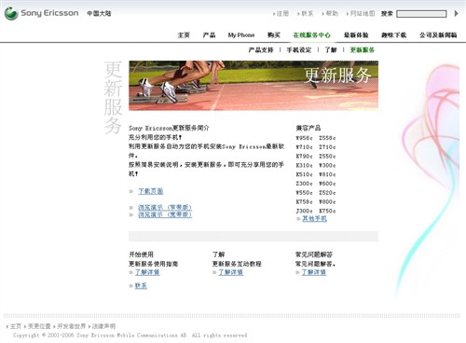
Task: Click the 开始使用 section heading
Action: 142,254
